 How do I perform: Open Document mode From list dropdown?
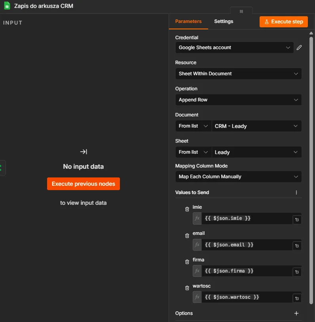pos(193,126)
